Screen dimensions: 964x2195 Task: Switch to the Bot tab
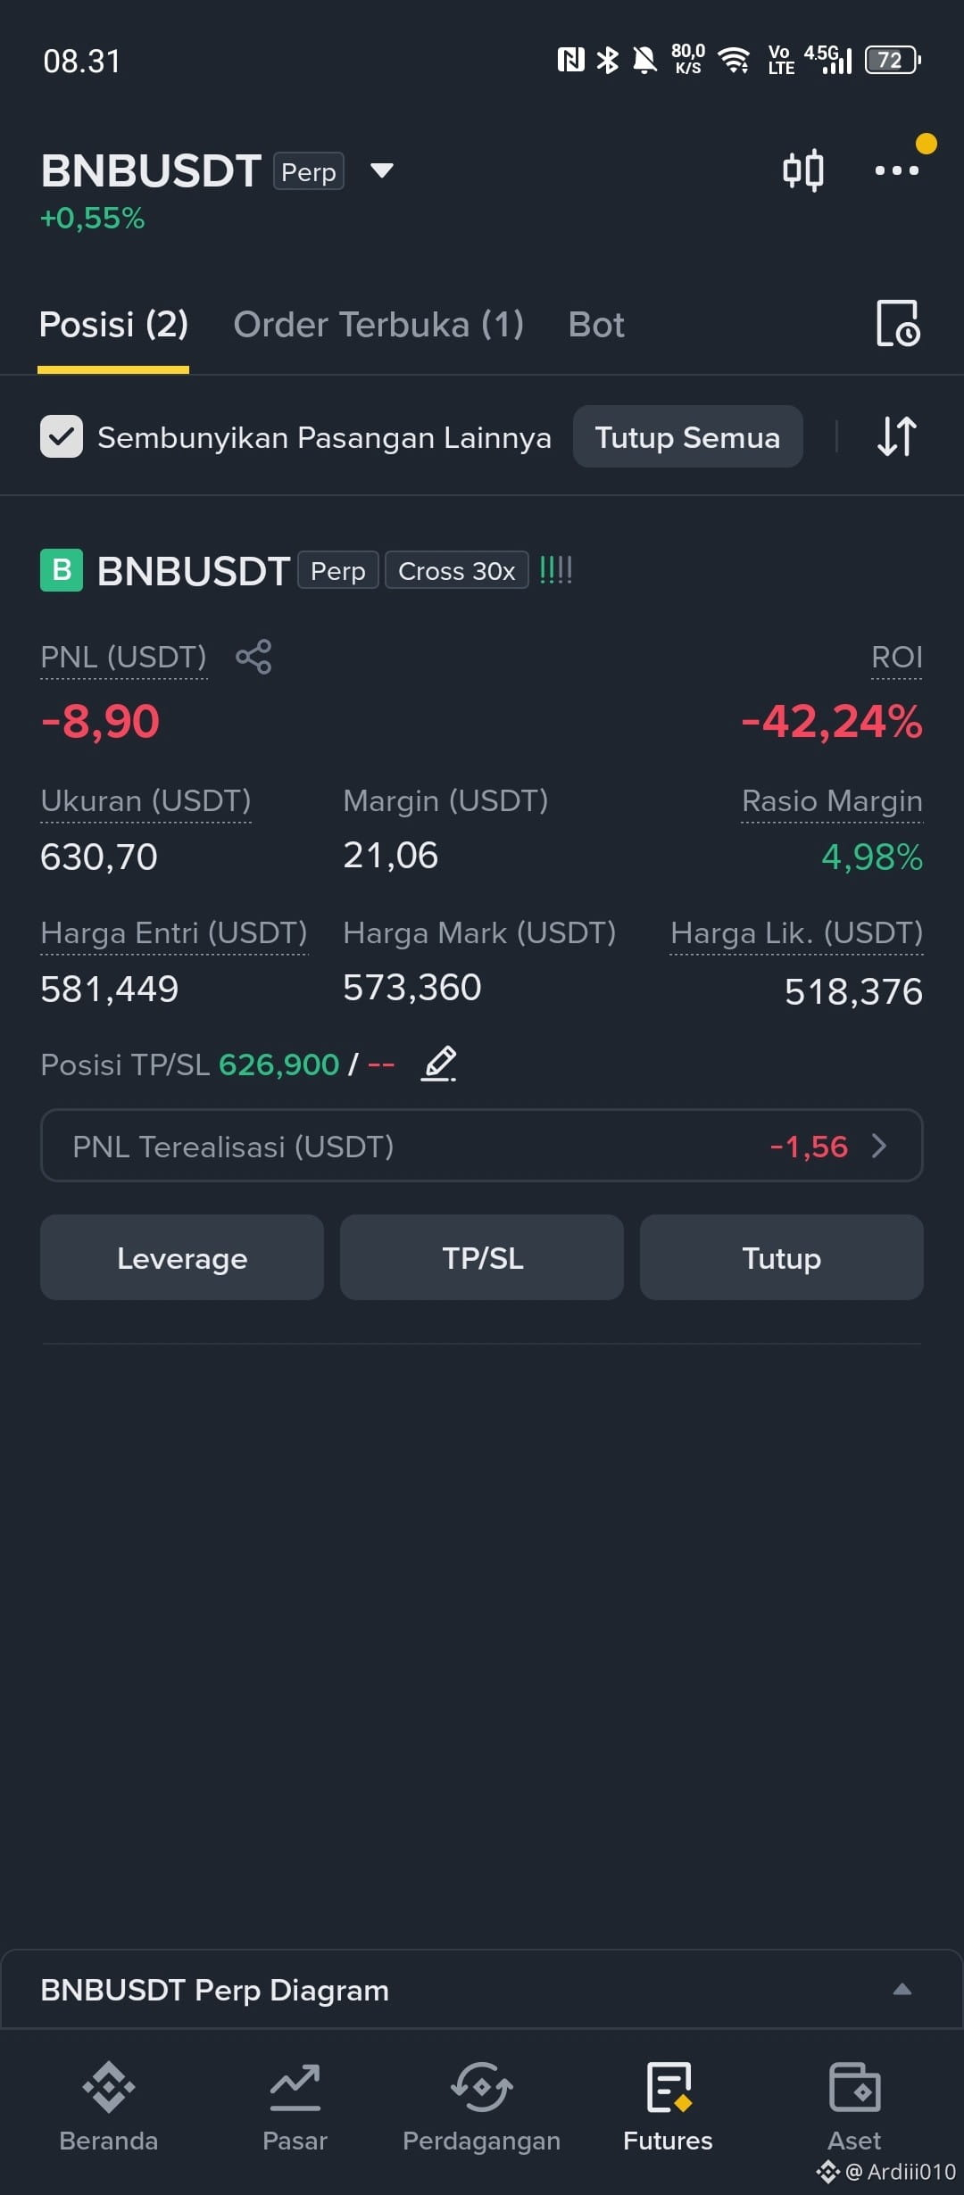(x=596, y=325)
